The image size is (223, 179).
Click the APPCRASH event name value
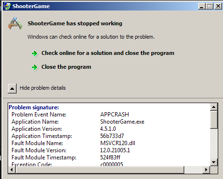pos(115,115)
